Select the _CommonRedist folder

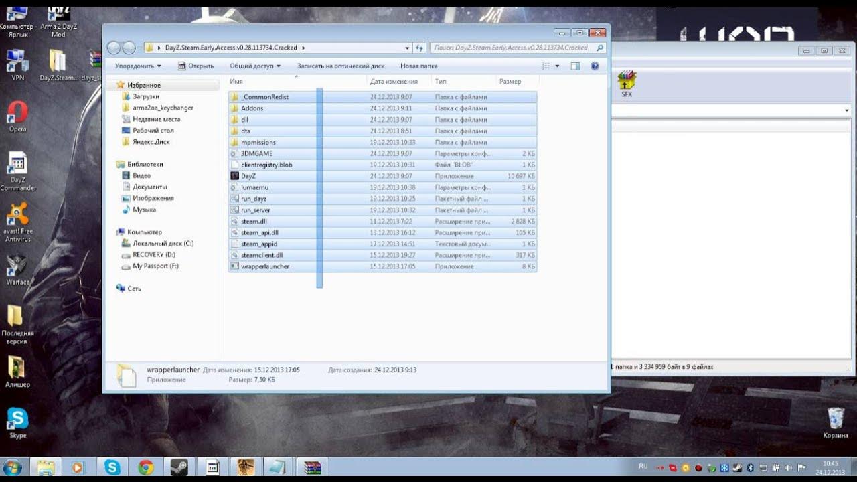coord(382,97)
